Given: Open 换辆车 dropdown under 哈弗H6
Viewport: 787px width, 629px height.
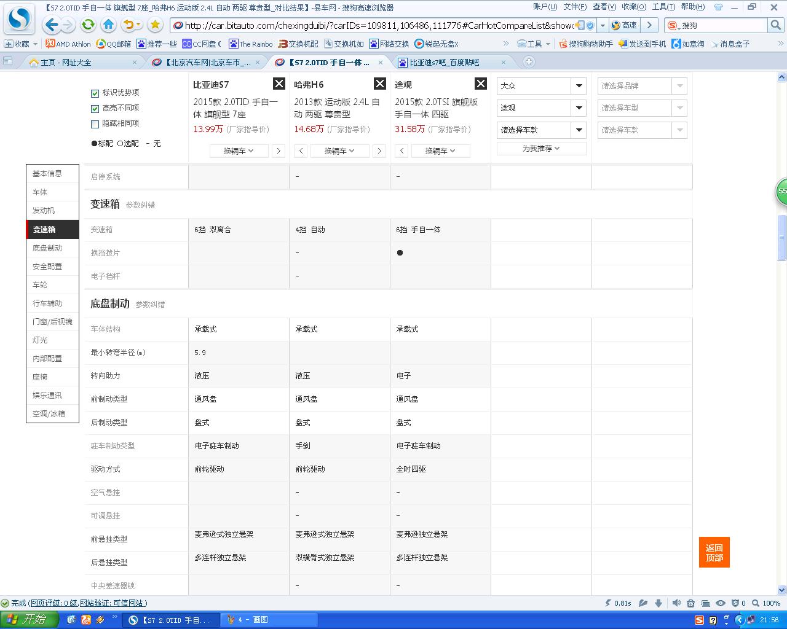Looking at the screenshot, I should pos(339,151).
